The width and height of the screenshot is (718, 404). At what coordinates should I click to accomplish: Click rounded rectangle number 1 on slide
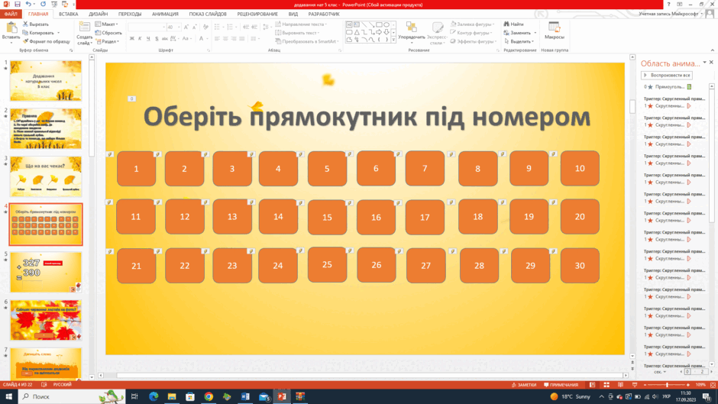[x=136, y=169]
